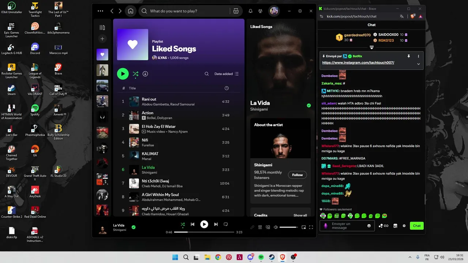
Task: Open Browse icon beside Spotify search bar
Action: [236, 11]
